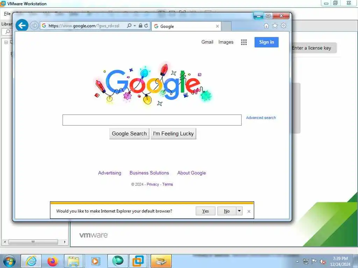Show hidden system tray icons arrow

pyautogui.click(x=297, y=262)
